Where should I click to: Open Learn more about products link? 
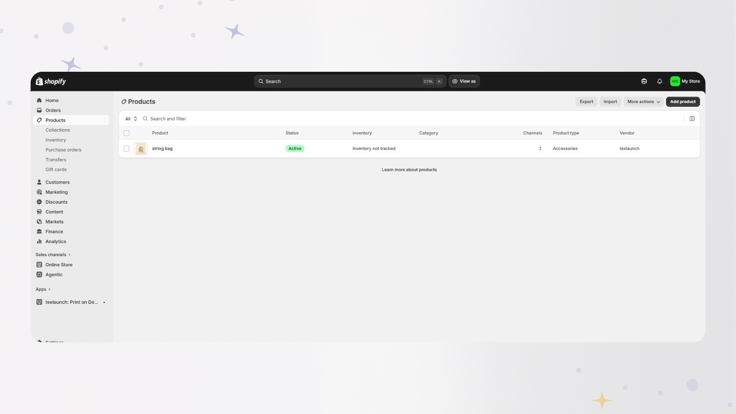point(409,170)
